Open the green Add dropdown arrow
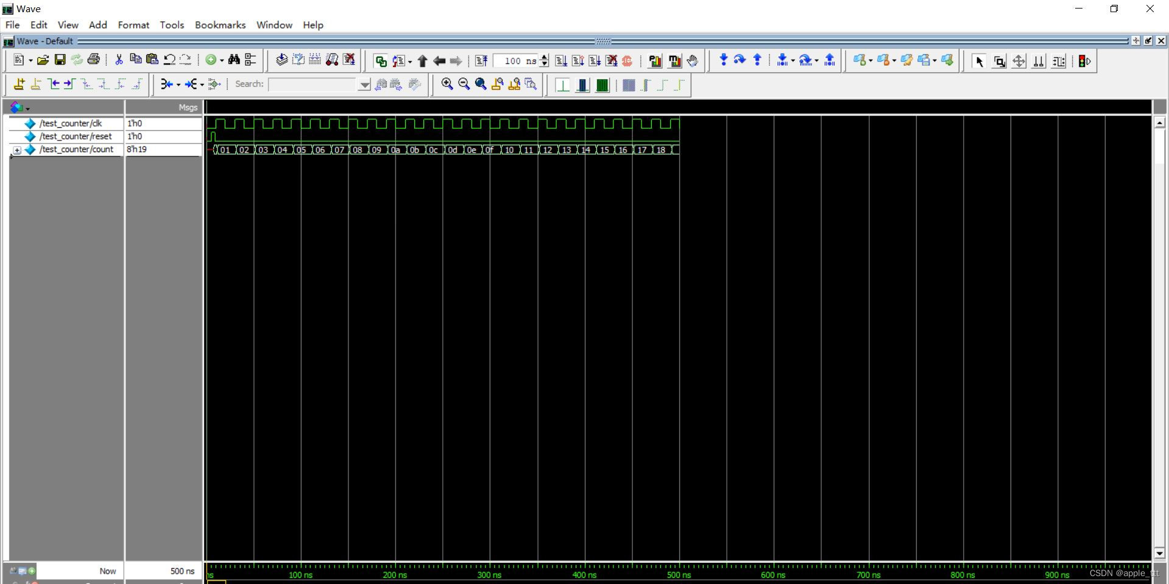Viewport: 1169px width, 584px height. point(222,60)
